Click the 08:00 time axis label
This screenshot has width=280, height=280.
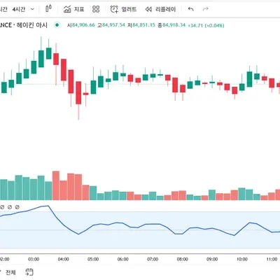183,259
